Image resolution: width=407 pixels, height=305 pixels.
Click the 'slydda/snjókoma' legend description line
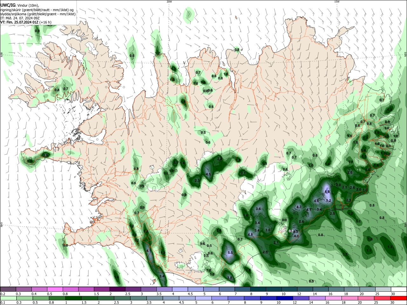tap(38, 14)
